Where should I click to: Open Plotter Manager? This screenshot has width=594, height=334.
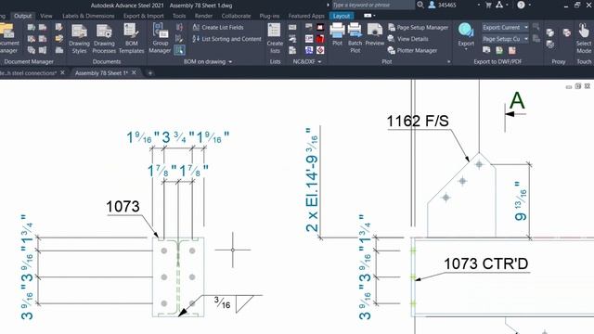[x=413, y=50]
